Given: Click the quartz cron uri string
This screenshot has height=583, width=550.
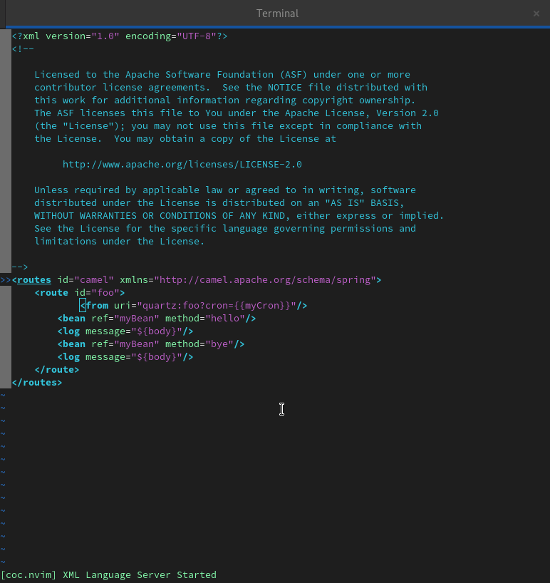Looking at the screenshot, I should pos(216,306).
